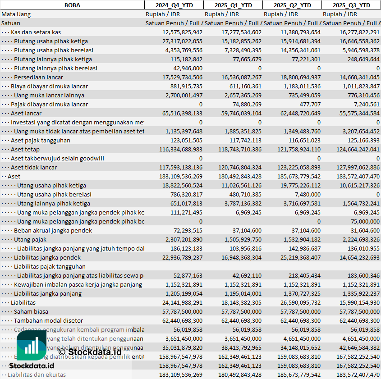Viewport: 381px width, 379px height.
Task: Select Piutang usaha pihak ketiga label
Action: click(51, 41)
